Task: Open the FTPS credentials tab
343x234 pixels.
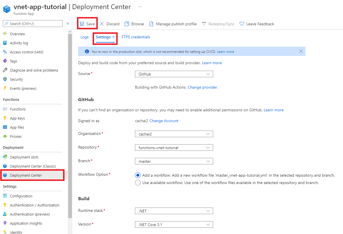Action: [136, 37]
